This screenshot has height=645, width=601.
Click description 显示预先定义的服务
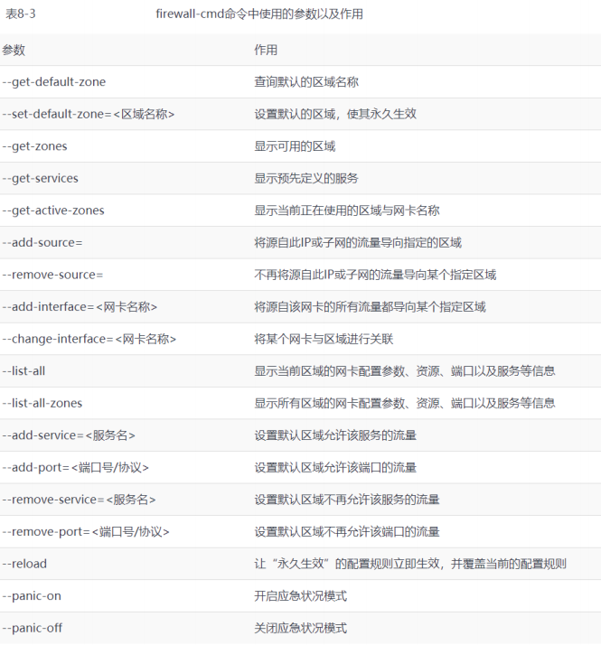click(x=306, y=178)
